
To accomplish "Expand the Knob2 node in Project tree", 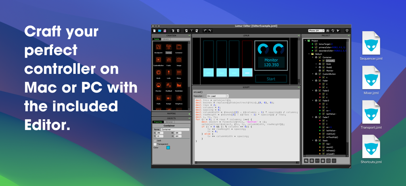I will tap(316, 68).
